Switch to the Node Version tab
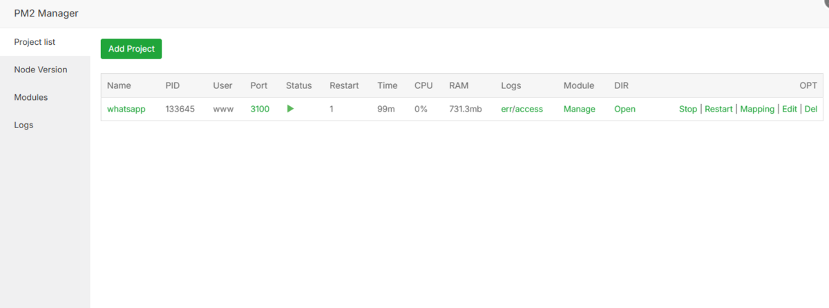The width and height of the screenshot is (829, 308). point(41,70)
